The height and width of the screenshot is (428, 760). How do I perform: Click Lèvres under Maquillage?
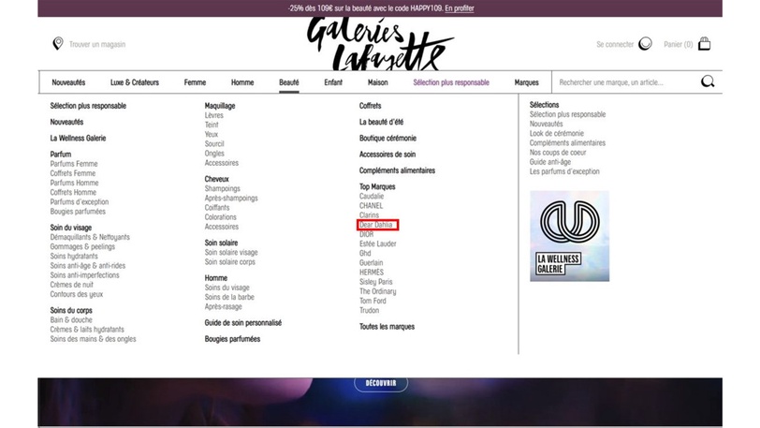pos(213,115)
